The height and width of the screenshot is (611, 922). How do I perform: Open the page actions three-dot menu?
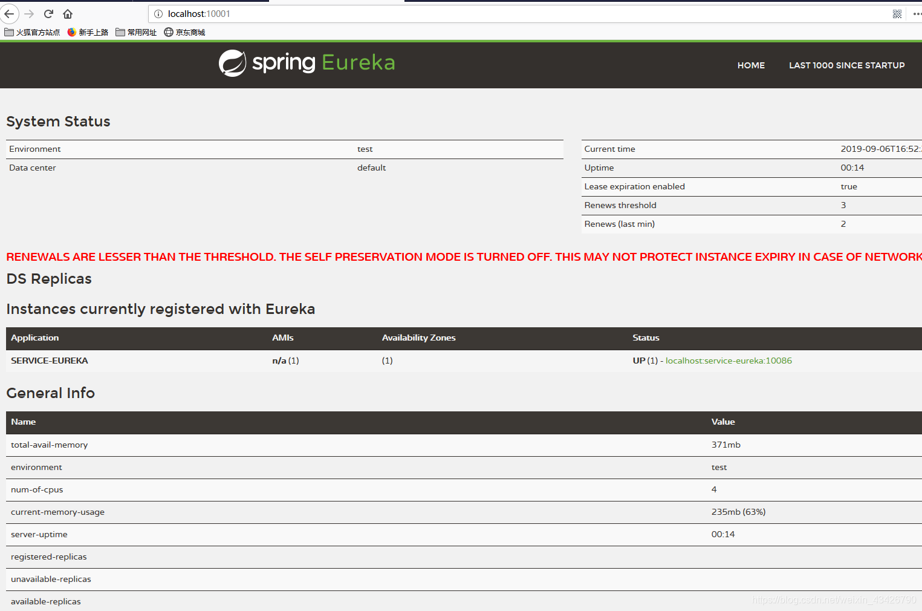[917, 14]
